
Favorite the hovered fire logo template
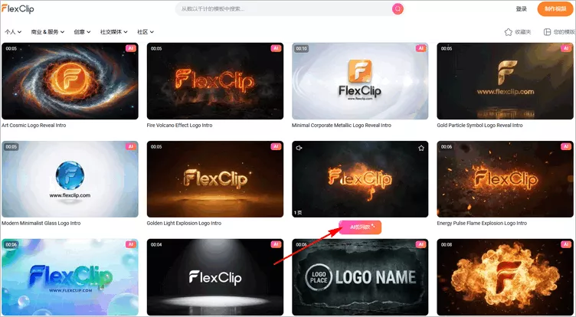point(421,148)
